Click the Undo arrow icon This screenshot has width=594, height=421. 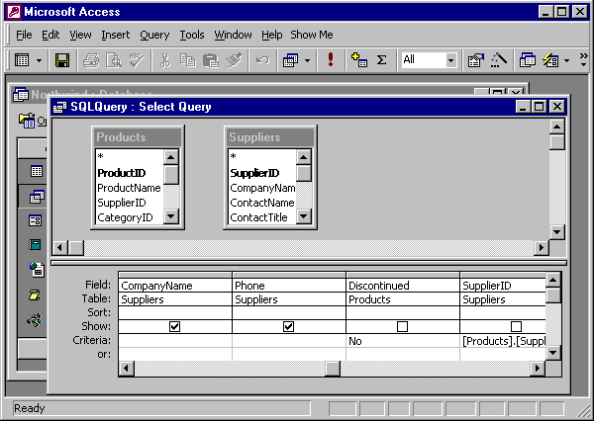click(262, 60)
